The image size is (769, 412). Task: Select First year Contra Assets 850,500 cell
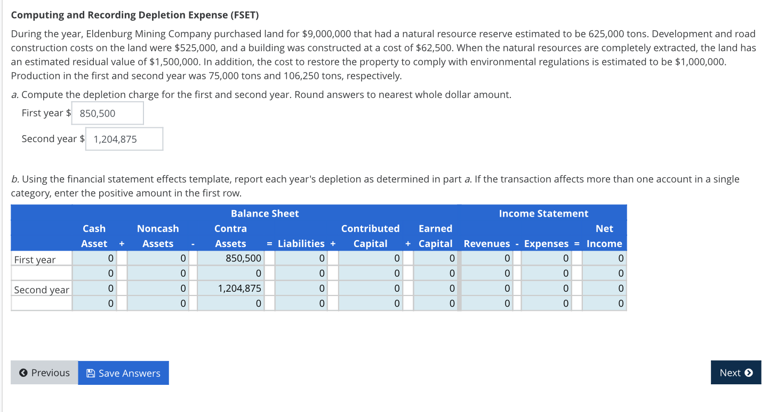coord(231,259)
